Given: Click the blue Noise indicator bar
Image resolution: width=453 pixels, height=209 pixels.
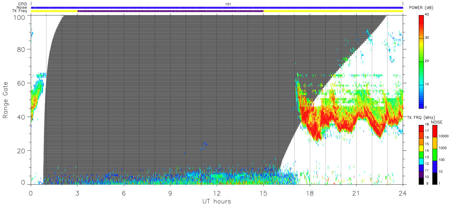Looking at the screenshot, I should click(217, 7).
